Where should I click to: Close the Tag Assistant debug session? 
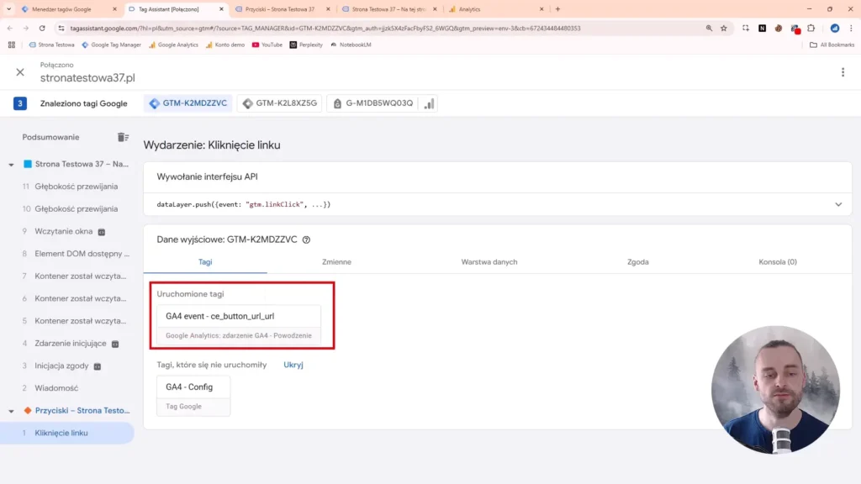(20, 72)
